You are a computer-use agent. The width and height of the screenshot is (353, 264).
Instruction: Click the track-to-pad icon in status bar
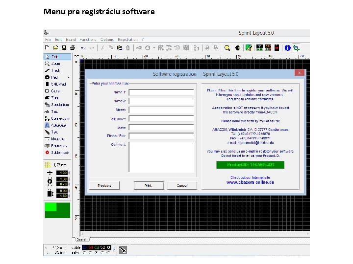pos(123,250)
